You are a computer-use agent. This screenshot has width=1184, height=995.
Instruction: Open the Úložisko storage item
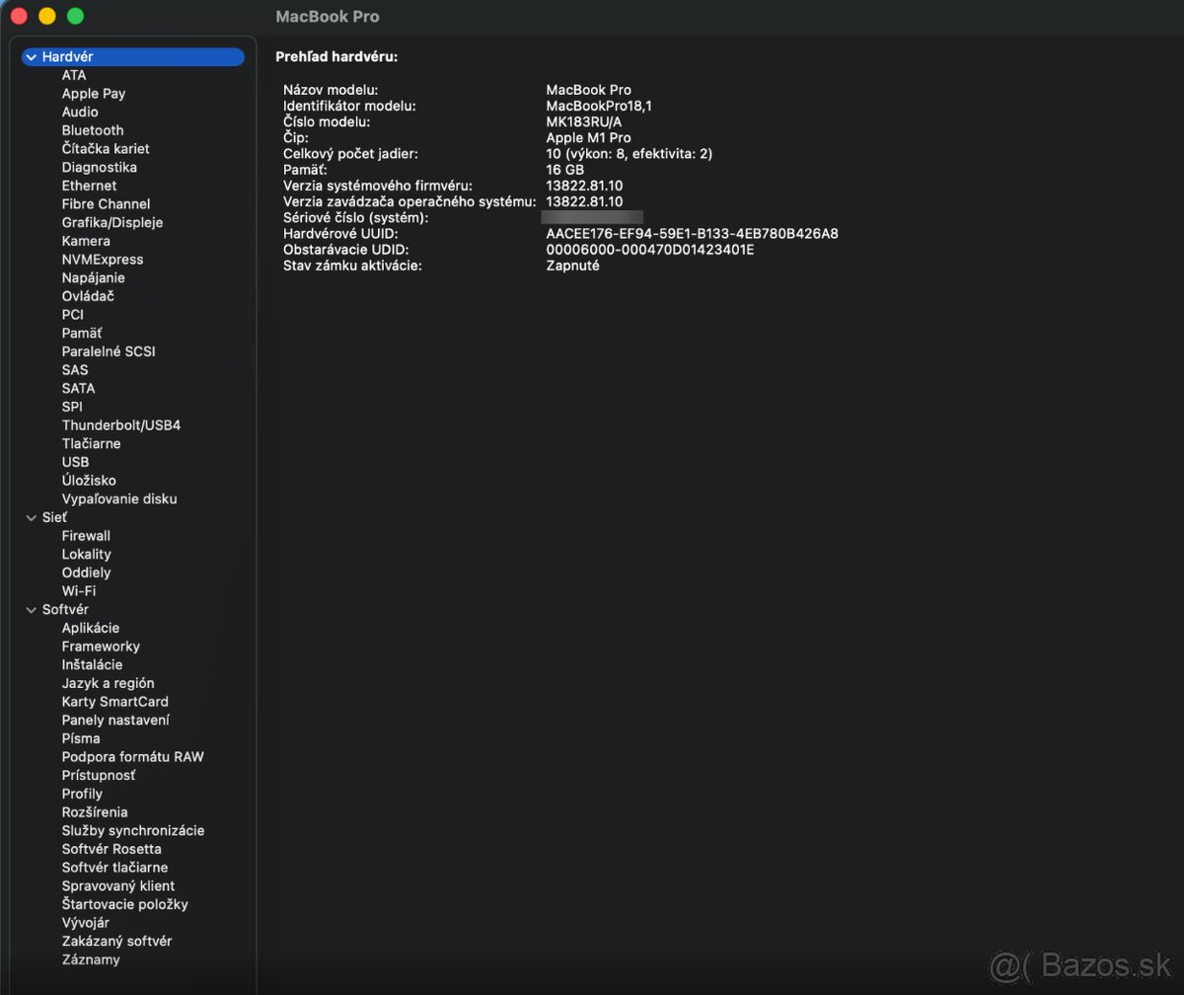coord(88,481)
